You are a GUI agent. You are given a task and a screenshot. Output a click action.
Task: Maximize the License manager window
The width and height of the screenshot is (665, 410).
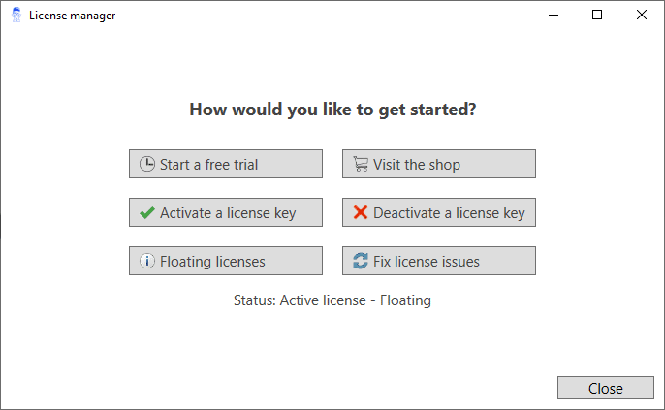pos(597,15)
